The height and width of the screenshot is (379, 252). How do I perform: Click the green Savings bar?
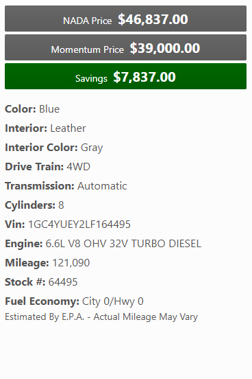125,76
